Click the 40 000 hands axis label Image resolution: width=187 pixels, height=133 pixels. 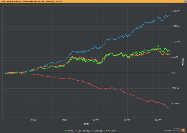point(64,120)
